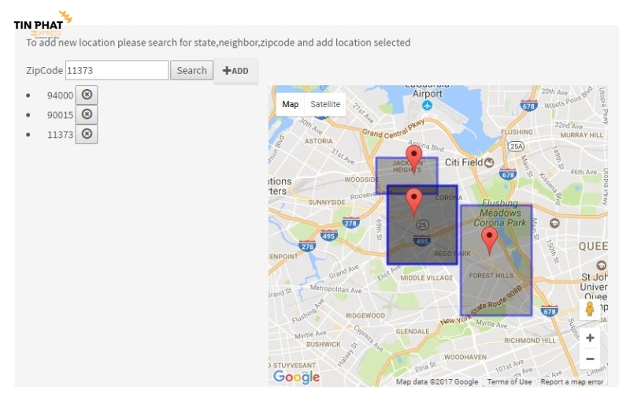Click Report a map error link
The height and width of the screenshot is (394, 630).
(x=572, y=381)
